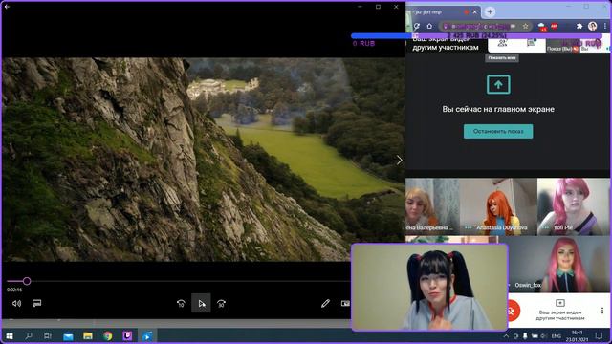This screenshot has height=344, width=612.
Task: Click the Chrome home button
Action: pos(429,26)
